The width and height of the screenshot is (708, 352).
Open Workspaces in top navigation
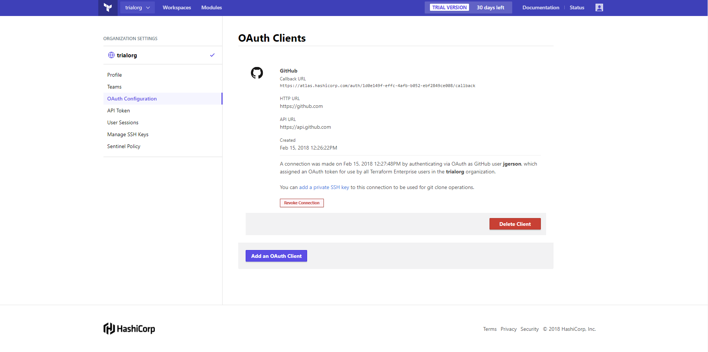point(177,7)
